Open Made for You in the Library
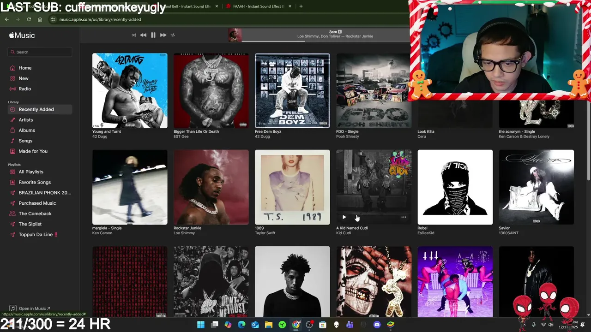 pyautogui.click(x=40, y=151)
